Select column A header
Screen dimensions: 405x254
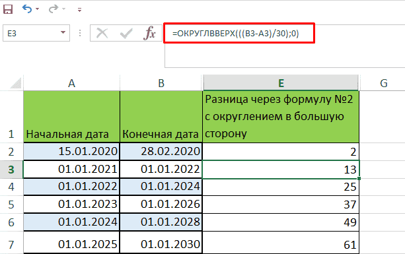click(71, 83)
